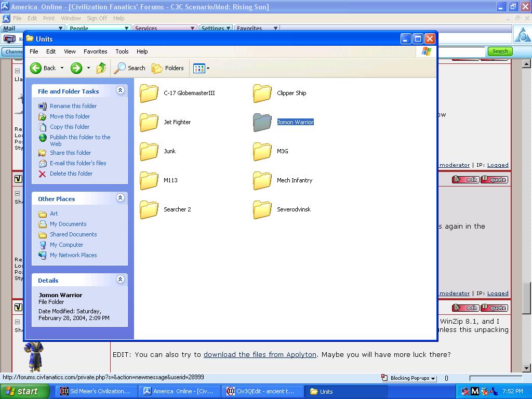The width and height of the screenshot is (532, 399).
Task: Go up one folder level
Action: (x=101, y=68)
